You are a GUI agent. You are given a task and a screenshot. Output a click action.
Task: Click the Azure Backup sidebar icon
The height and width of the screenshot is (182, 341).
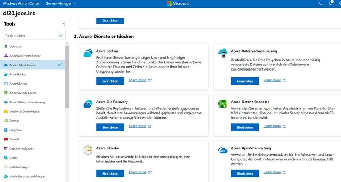point(6,74)
